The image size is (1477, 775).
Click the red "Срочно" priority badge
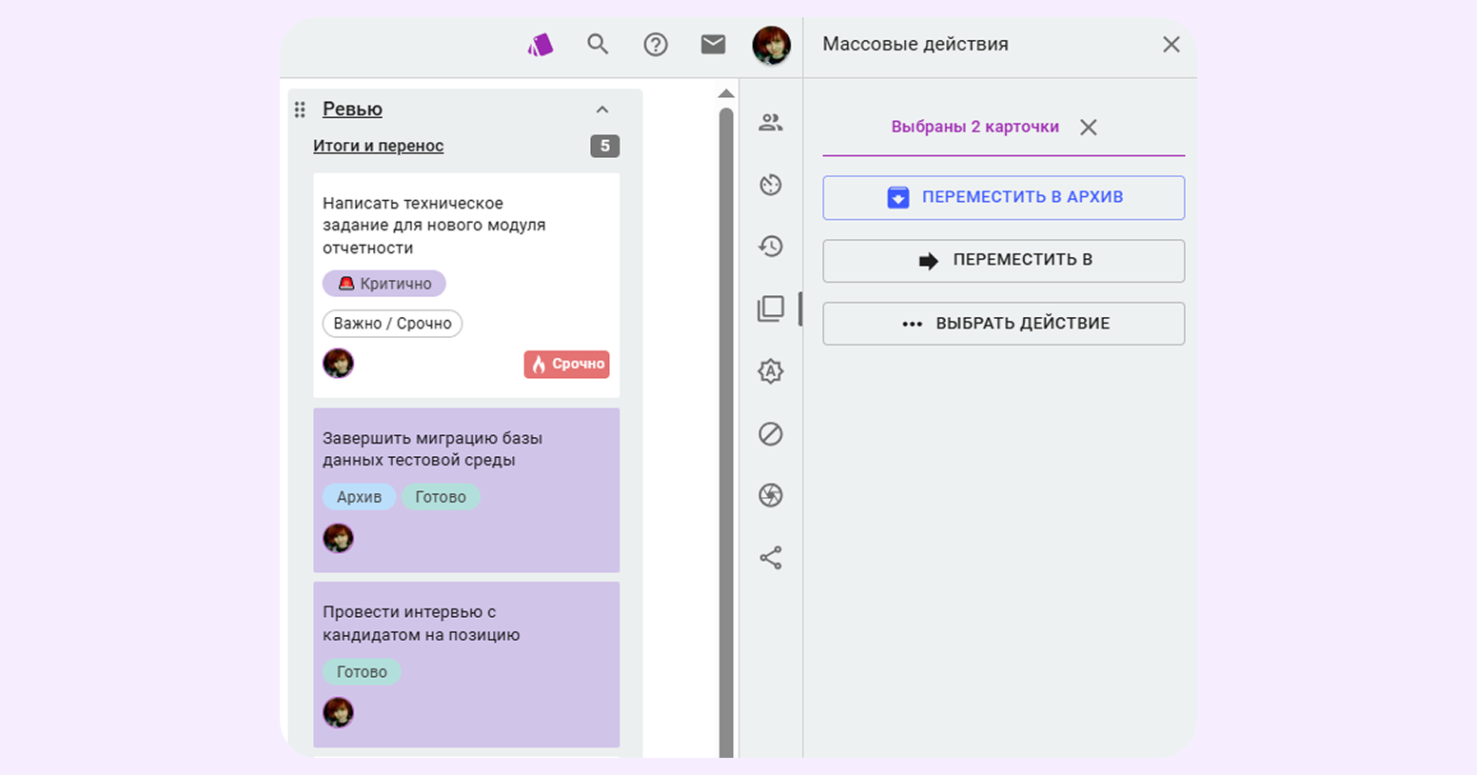click(566, 364)
